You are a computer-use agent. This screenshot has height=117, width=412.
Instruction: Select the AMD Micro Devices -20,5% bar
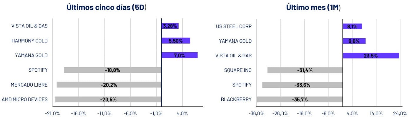(x=108, y=99)
